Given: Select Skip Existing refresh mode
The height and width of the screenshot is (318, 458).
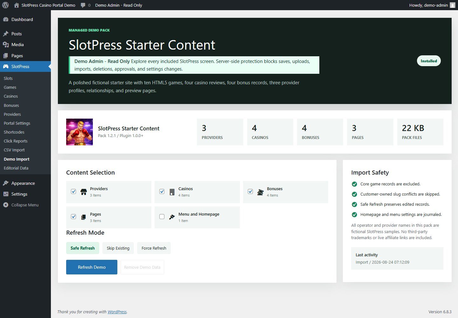Looking at the screenshot, I should pyautogui.click(x=118, y=248).
